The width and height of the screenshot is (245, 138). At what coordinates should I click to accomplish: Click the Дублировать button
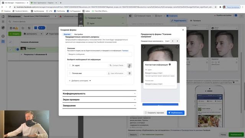(x=31, y=34)
